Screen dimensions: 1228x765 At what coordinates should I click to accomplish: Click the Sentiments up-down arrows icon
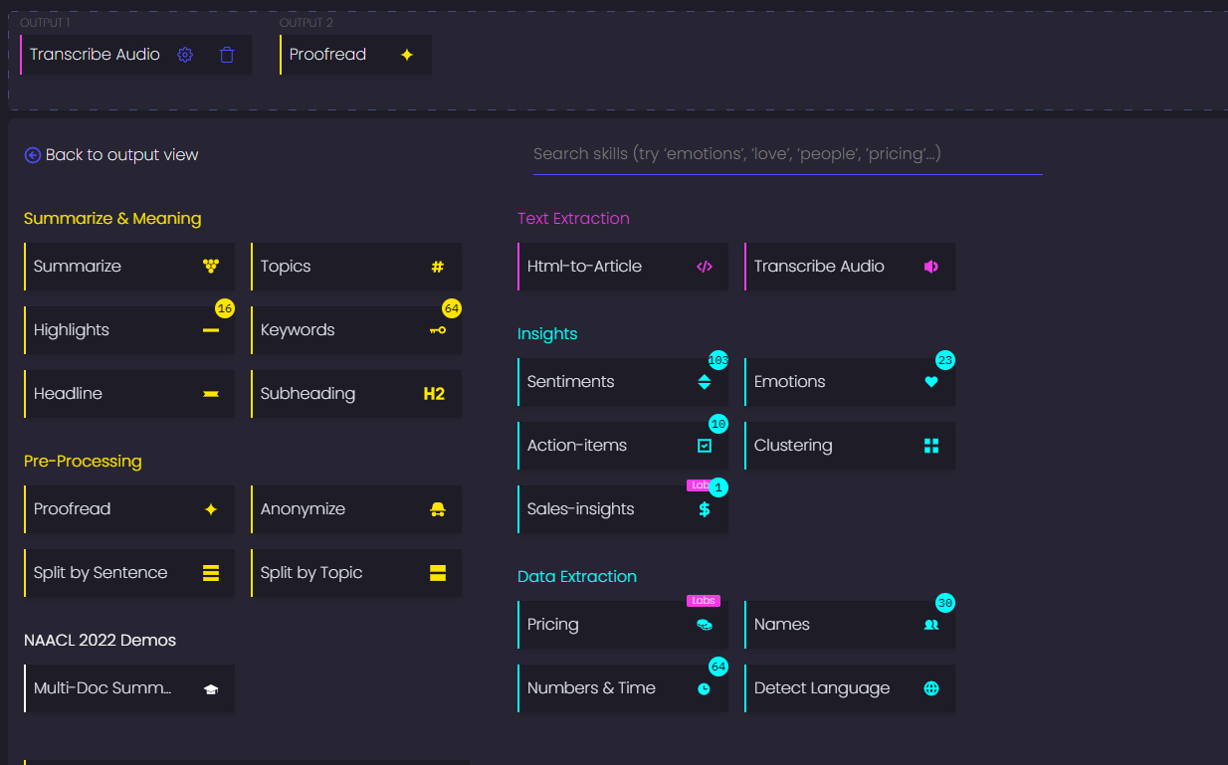pyautogui.click(x=705, y=382)
